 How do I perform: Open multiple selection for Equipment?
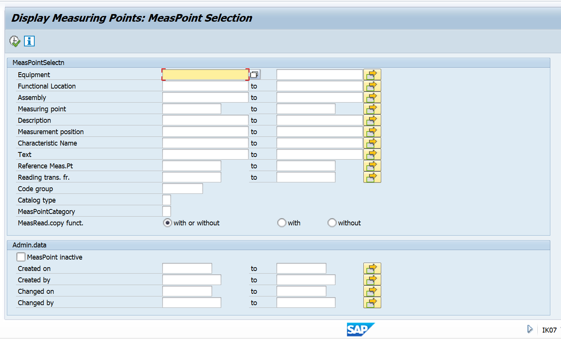(x=372, y=74)
